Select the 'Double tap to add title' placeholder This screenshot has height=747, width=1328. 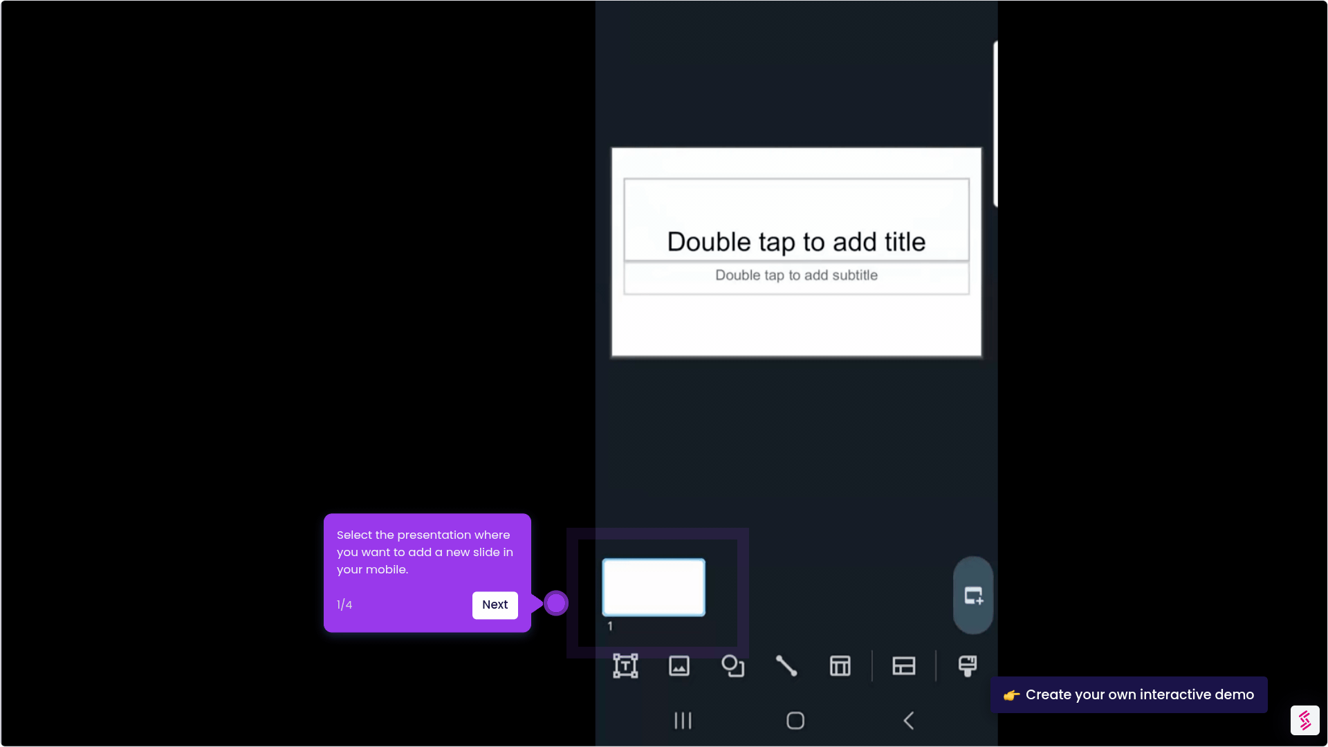(796, 220)
